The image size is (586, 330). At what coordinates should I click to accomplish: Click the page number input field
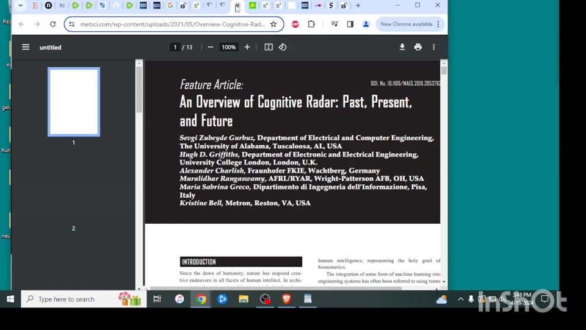pyautogui.click(x=175, y=47)
